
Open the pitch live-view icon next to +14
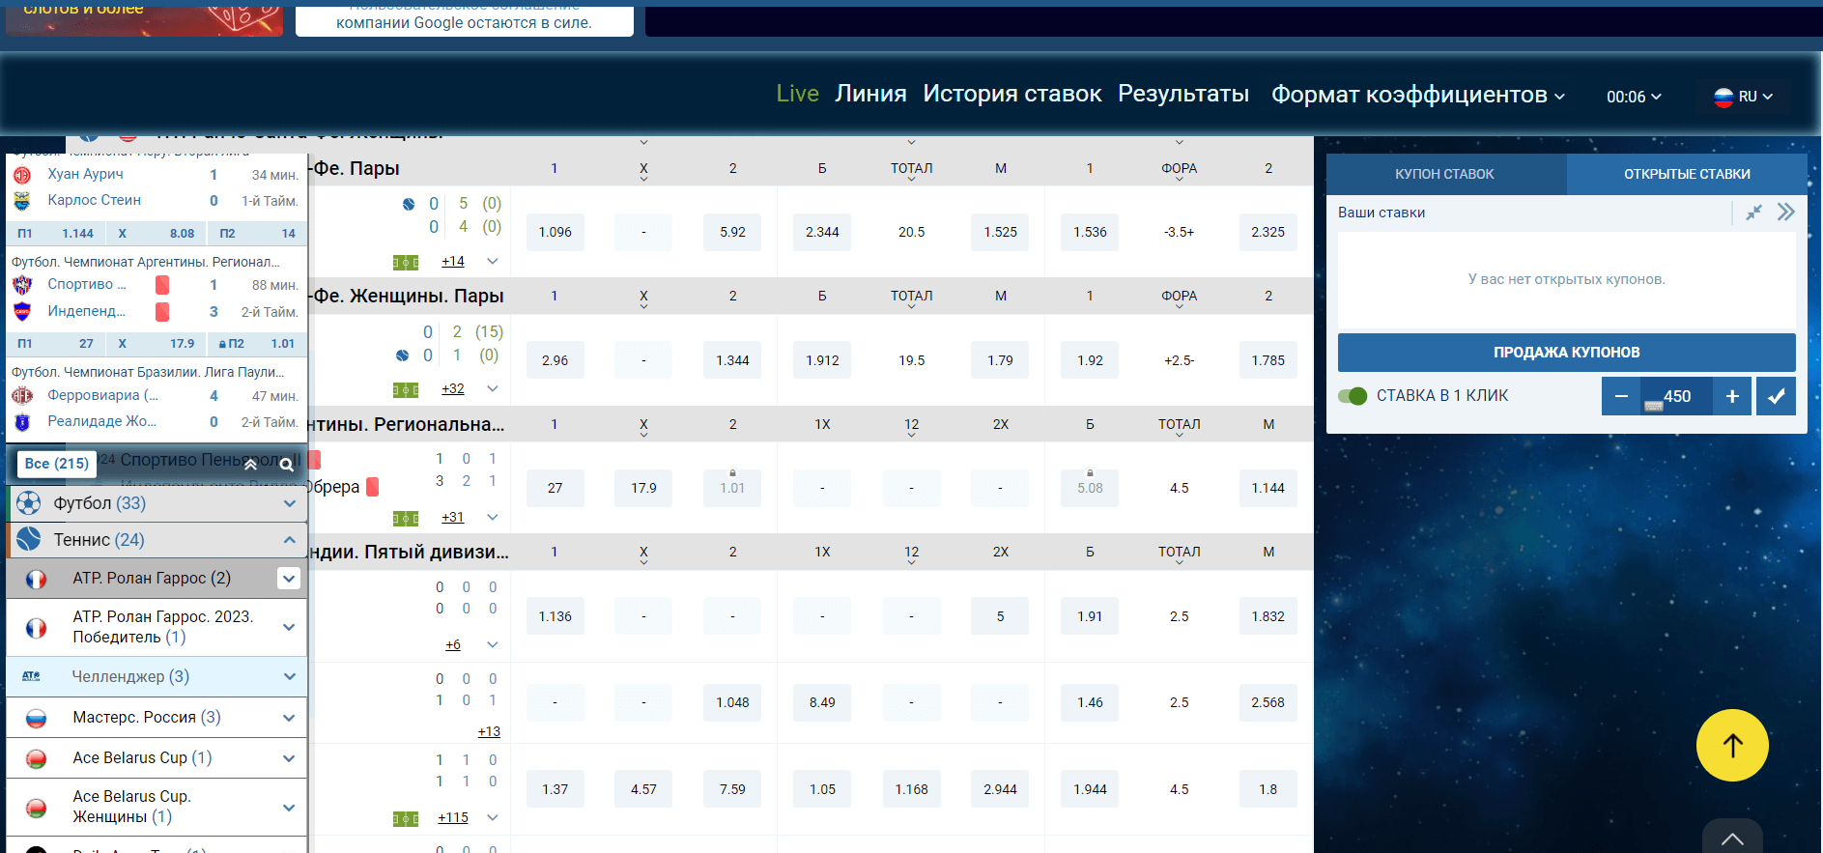[x=406, y=263]
